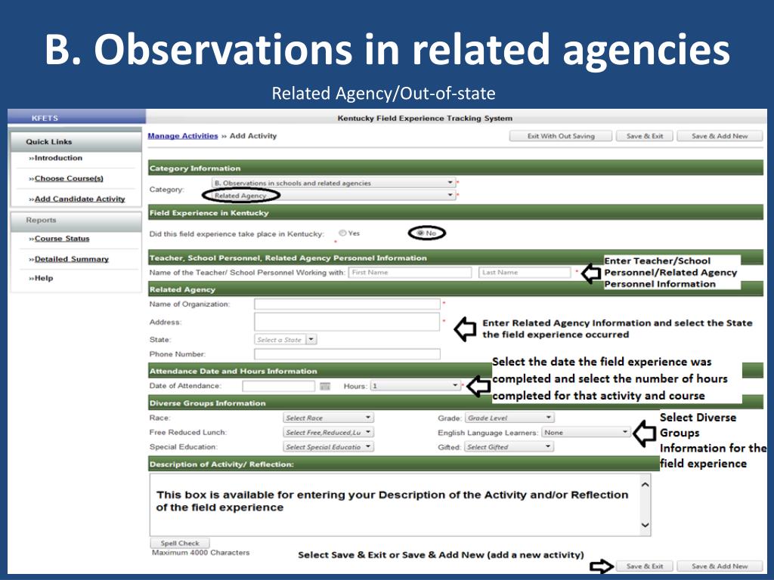Open the calendar picker for Date of Attendance
Screen dimensions: 774x580
tap(325, 386)
